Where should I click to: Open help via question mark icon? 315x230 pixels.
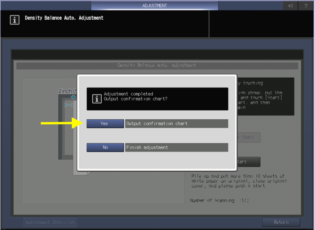click(x=306, y=6)
